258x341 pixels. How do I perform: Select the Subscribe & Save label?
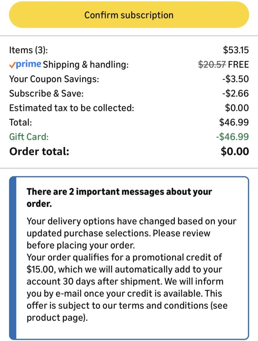click(x=46, y=94)
